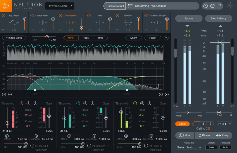Open the IRC LL limiter mode dropdown
The height and width of the screenshot is (153, 237).
click(224, 124)
